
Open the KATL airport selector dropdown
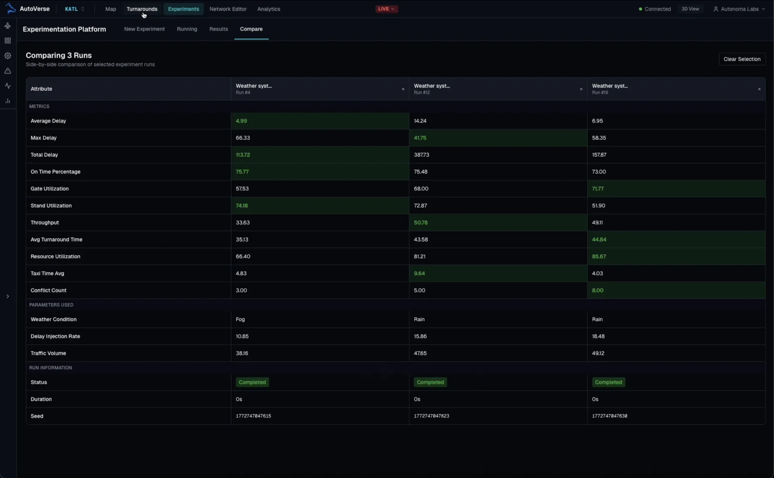pyautogui.click(x=74, y=9)
